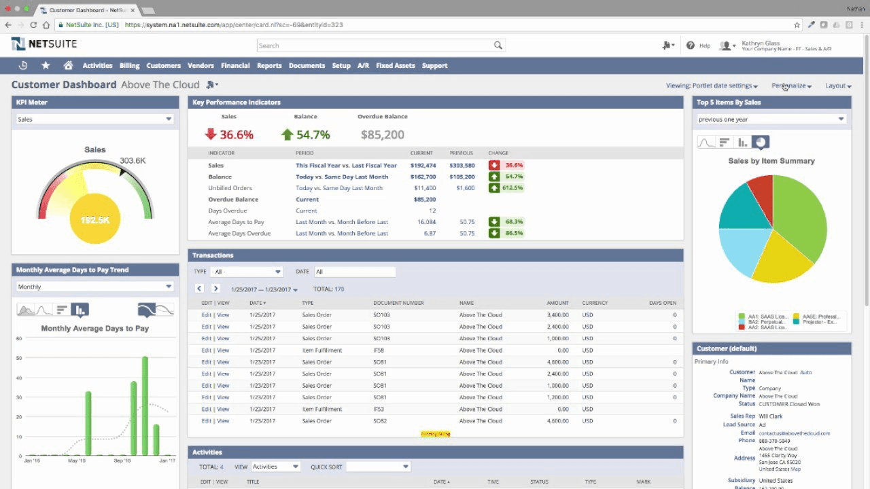This screenshot has height=489, width=870.
Task: Click the page vertical scrollbar
Action: click(866, 170)
